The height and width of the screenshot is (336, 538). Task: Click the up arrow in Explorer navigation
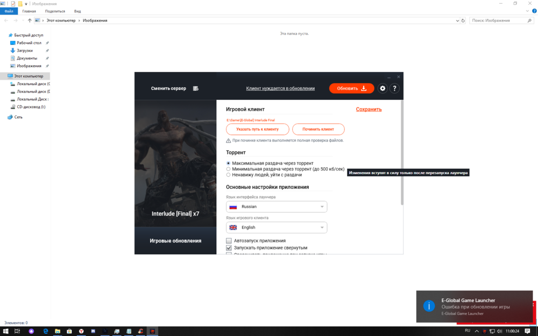[x=30, y=20]
